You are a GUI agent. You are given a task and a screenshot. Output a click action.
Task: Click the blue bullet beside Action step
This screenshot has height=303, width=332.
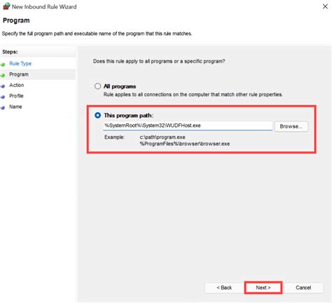[3, 86]
